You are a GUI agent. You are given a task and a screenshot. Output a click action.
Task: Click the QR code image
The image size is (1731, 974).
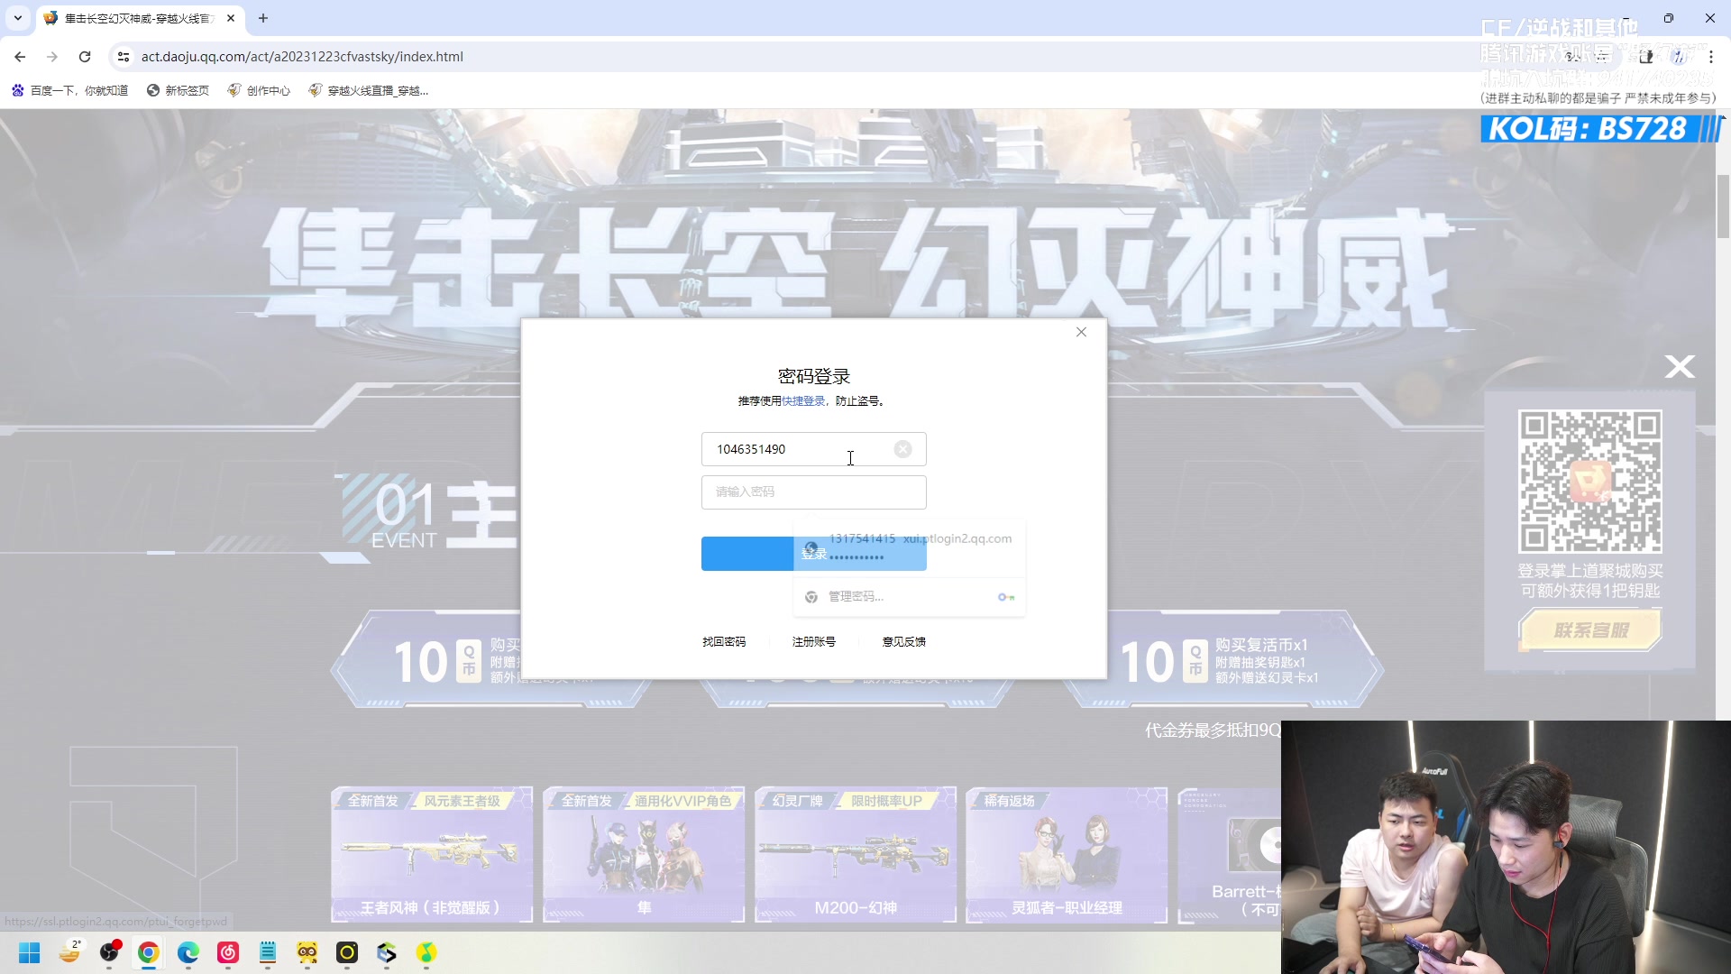click(1590, 482)
